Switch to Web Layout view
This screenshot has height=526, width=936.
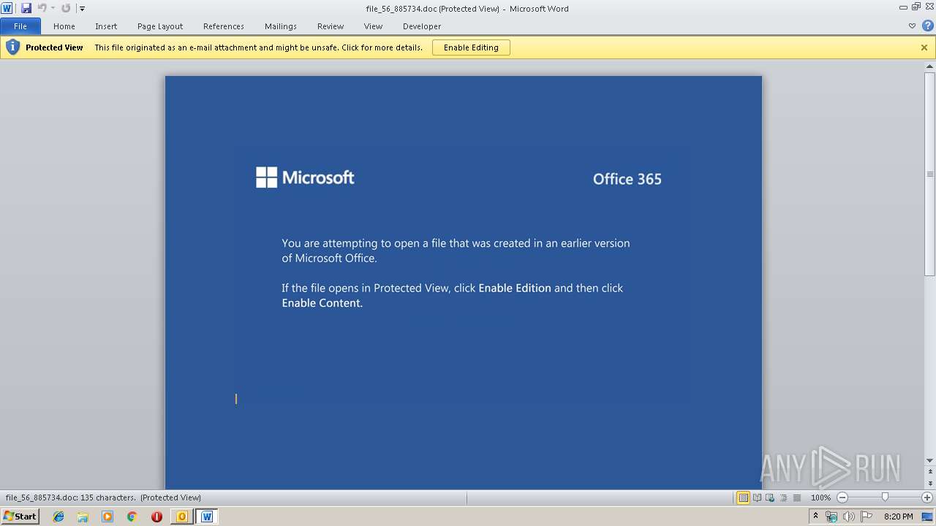pyautogui.click(x=770, y=498)
